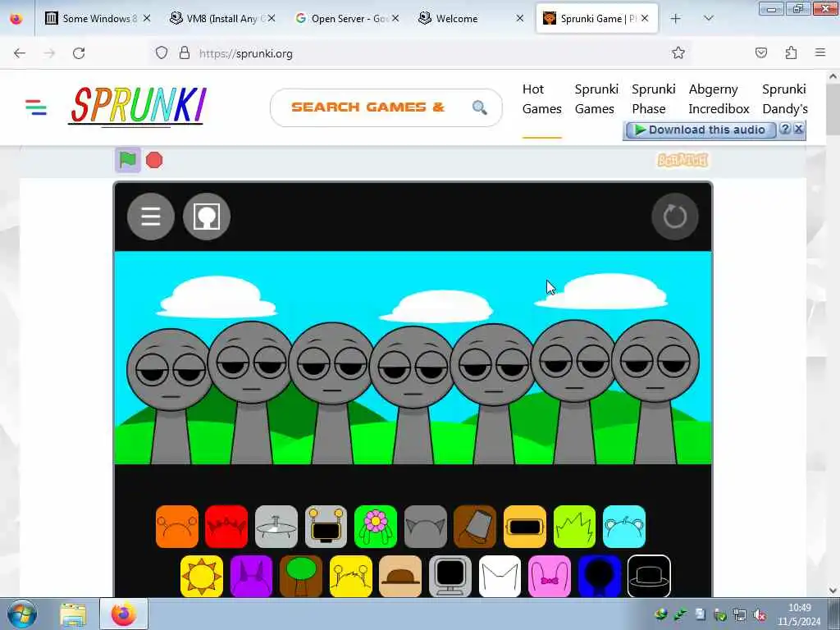Close the Download this audio bar
This screenshot has width=840, height=630.
coord(798,129)
